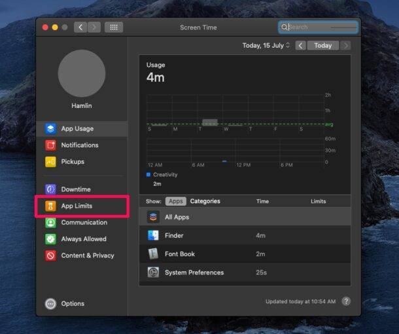Select the Font Book row label

tap(180, 254)
